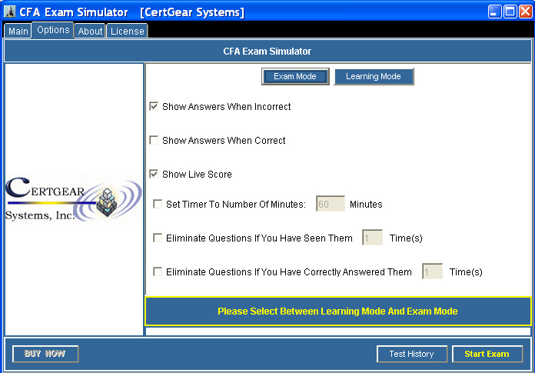This screenshot has width=535, height=373.
Task: Click the Exam Mode button
Action: pyautogui.click(x=295, y=76)
